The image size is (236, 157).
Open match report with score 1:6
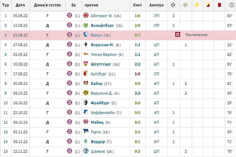click(x=137, y=16)
